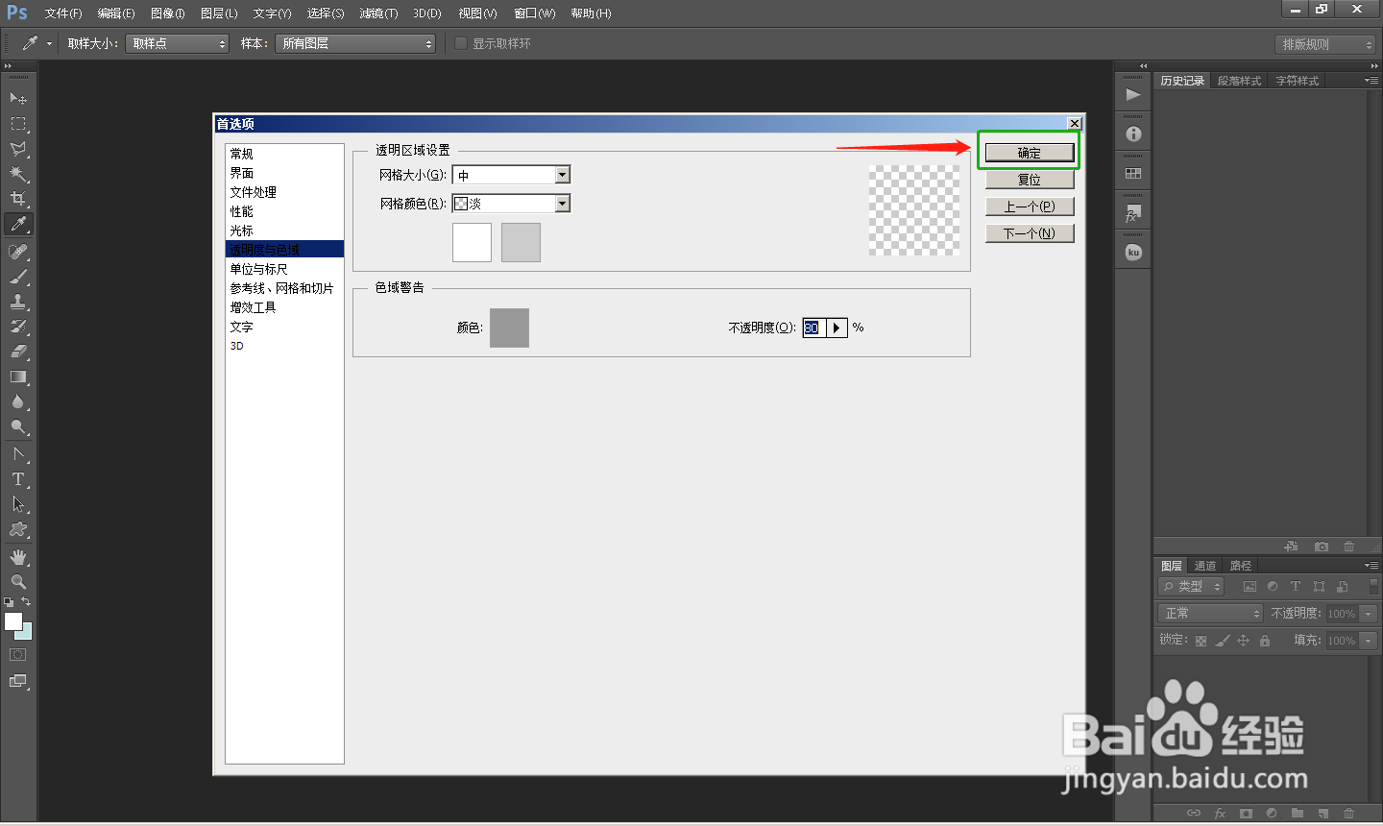Click the Reset (复位) button
The width and height of the screenshot is (1383, 826).
point(1030,180)
